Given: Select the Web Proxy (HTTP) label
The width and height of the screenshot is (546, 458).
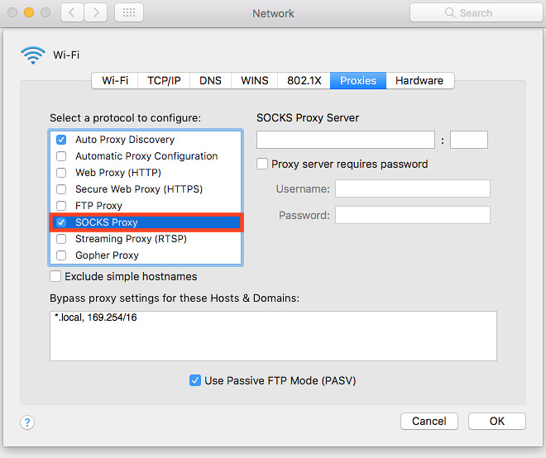Looking at the screenshot, I should click(x=118, y=173).
